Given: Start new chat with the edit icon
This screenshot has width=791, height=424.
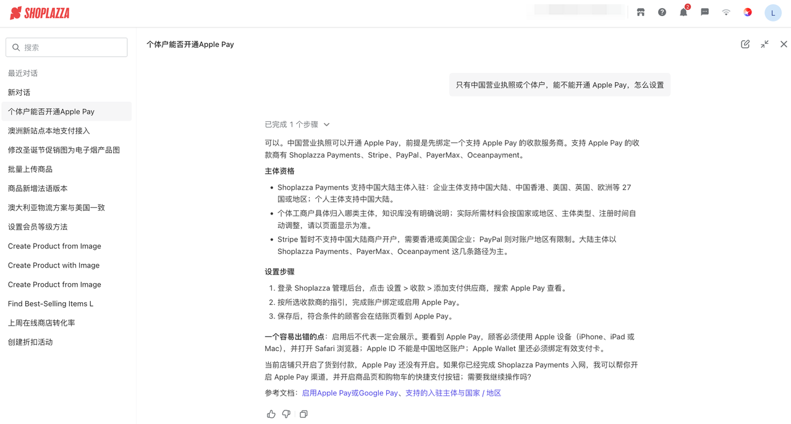Looking at the screenshot, I should pos(745,45).
